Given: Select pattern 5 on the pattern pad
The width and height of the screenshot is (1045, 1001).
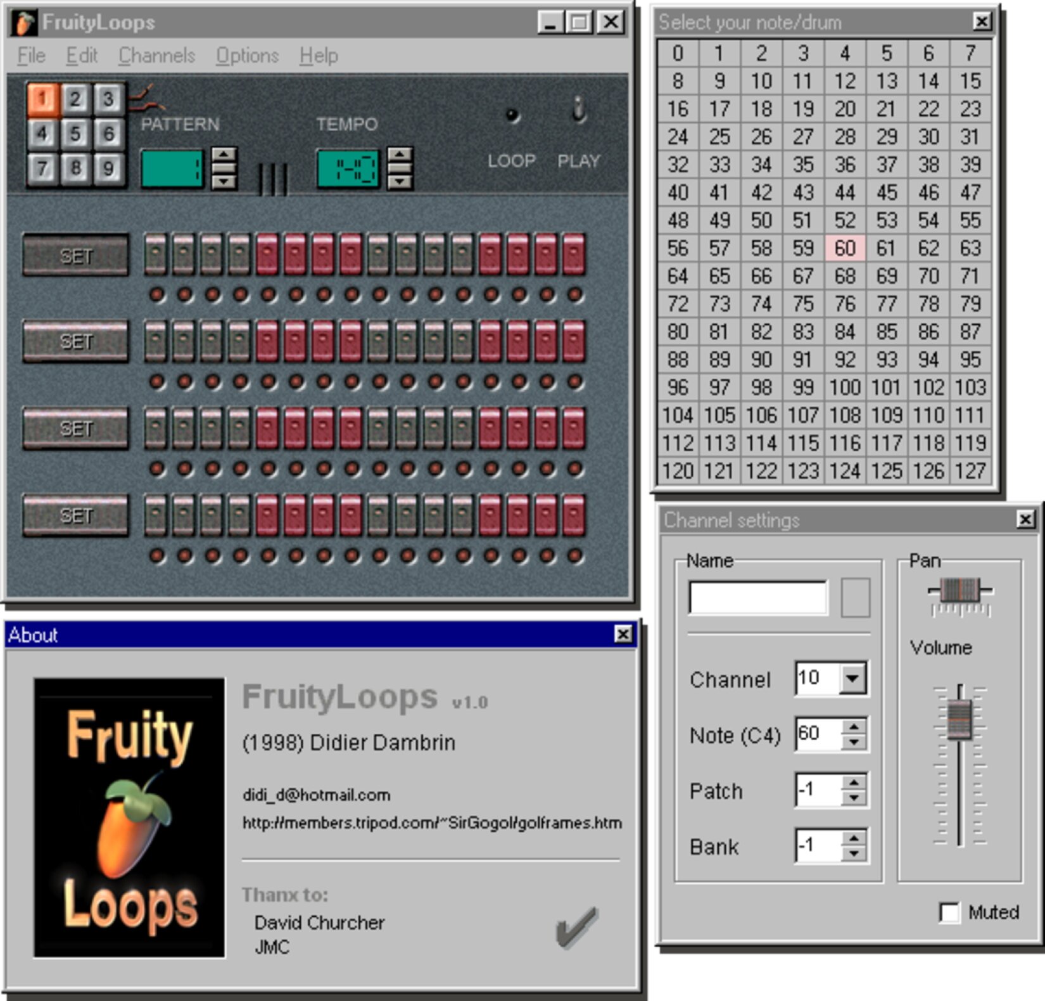Looking at the screenshot, I should [75, 135].
